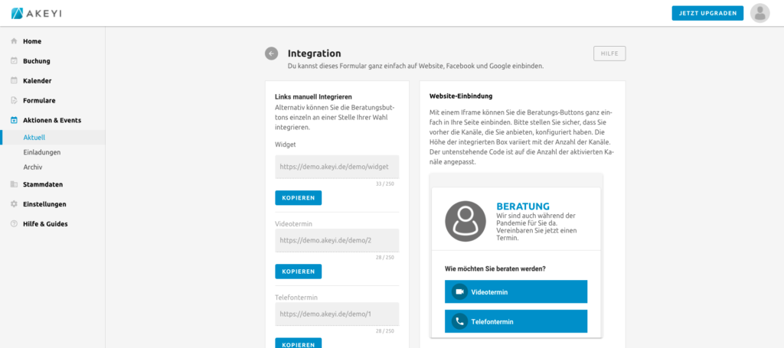Click the Stammdaten folder icon
This screenshot has width=784, height=348.
pos(14,184)
